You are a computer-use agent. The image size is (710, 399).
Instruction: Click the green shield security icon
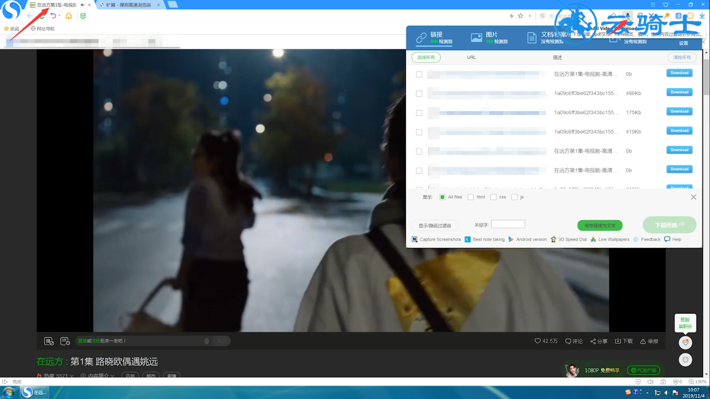coord(83,16)
